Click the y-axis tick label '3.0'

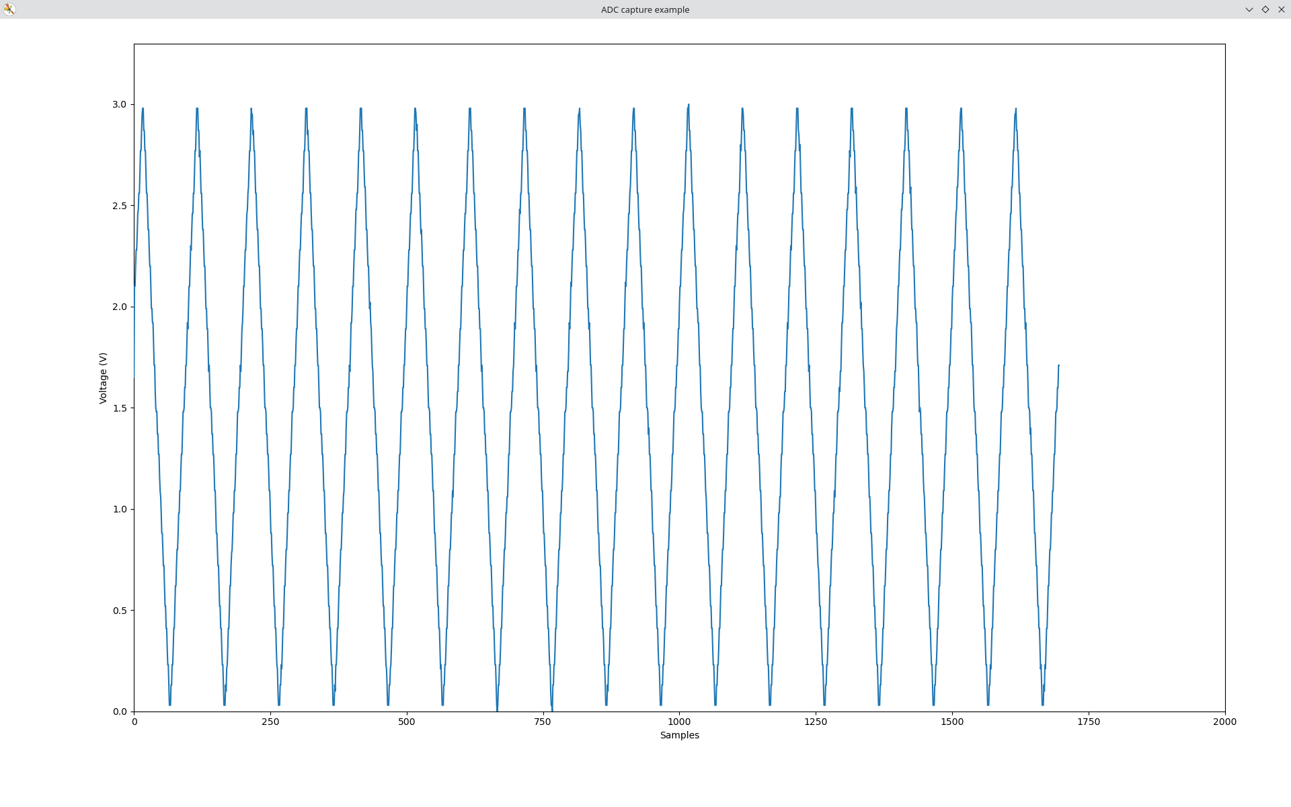[119, 104]
